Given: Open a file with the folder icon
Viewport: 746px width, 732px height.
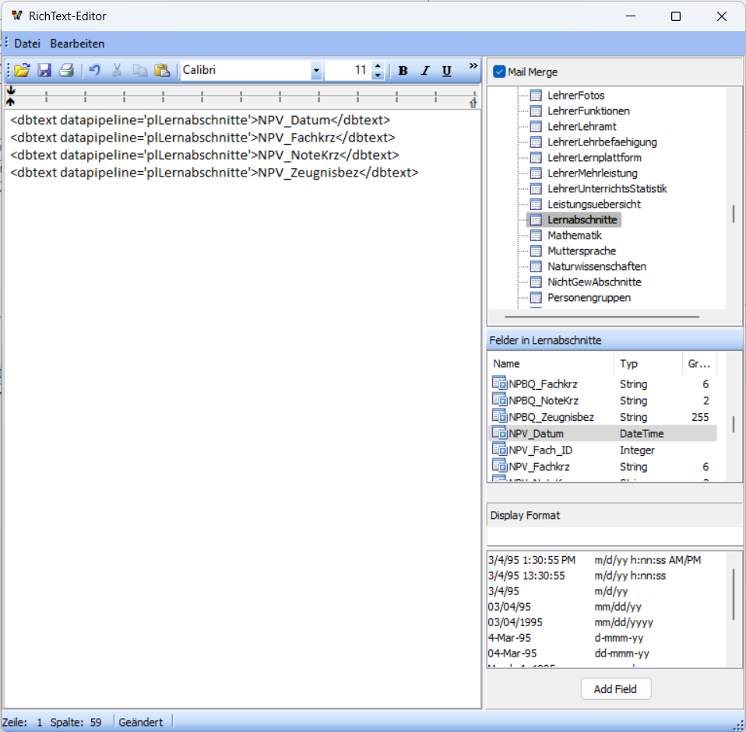Looking at the screenshot, I should tap(22, 70).
